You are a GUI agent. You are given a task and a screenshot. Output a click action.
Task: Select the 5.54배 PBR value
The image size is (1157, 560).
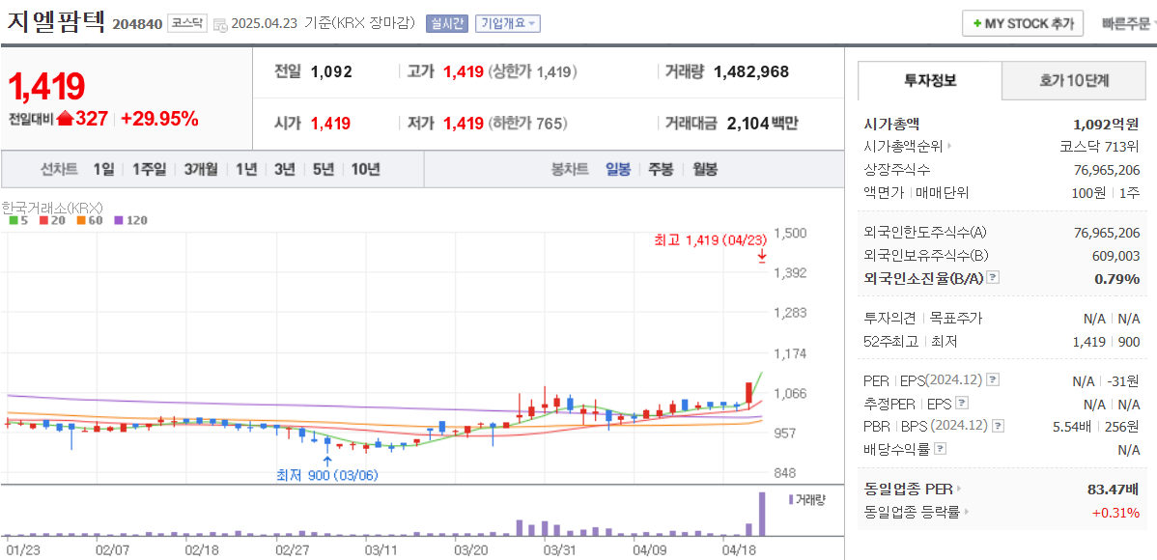[x=1070, y=426]
